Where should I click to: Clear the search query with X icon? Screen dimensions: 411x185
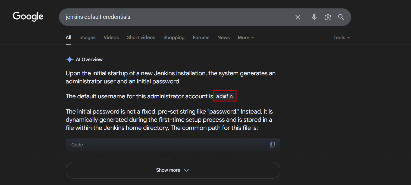pos(298,17)
